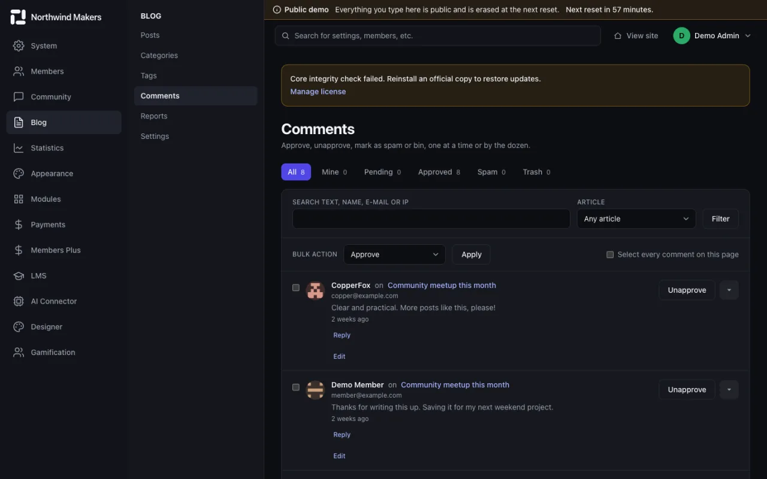The width and height of the screenshot is (767, 479).
Task: Click the Public demo info icon
Action: tap(277, 10)
